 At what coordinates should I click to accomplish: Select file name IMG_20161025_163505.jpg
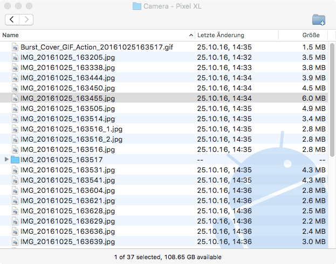point(68,108)
